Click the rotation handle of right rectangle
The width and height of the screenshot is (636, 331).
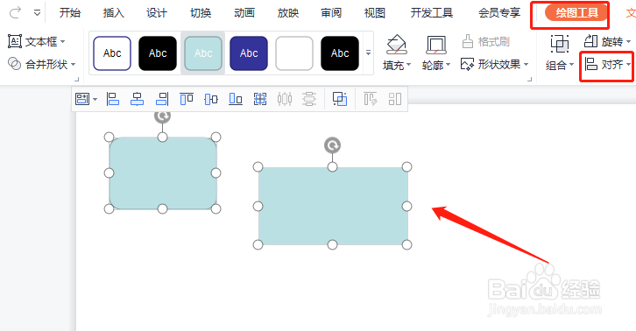332,145
